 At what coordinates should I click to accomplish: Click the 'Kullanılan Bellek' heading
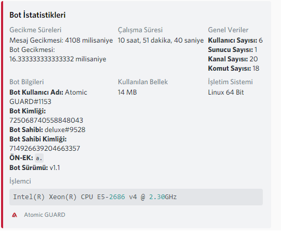tap(143, 82)
